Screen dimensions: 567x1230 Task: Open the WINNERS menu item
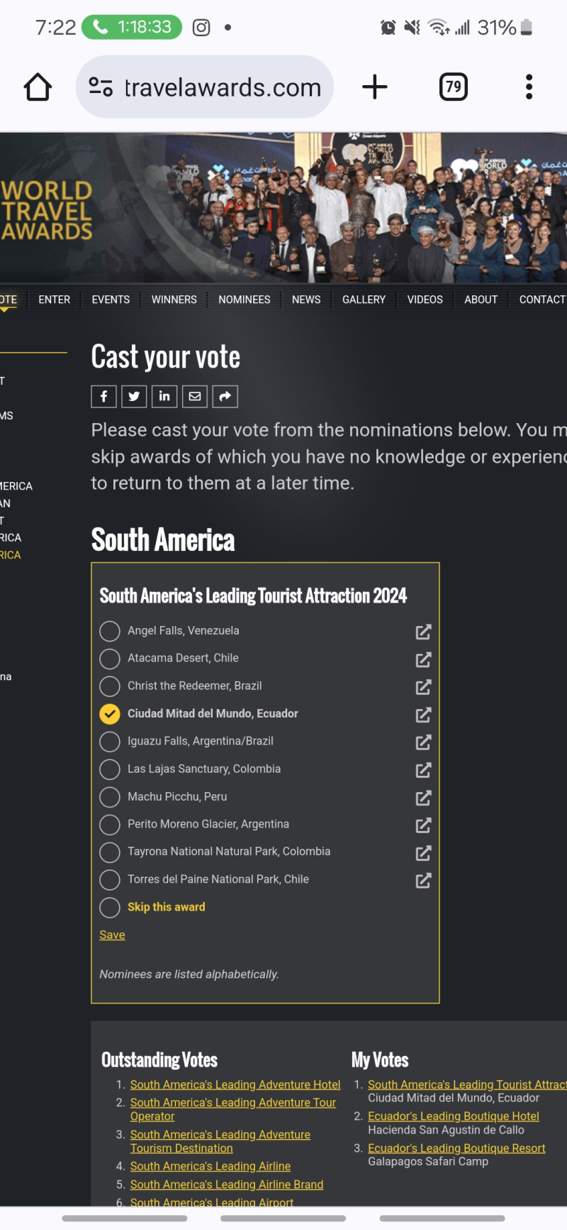(x=174, y=300)
